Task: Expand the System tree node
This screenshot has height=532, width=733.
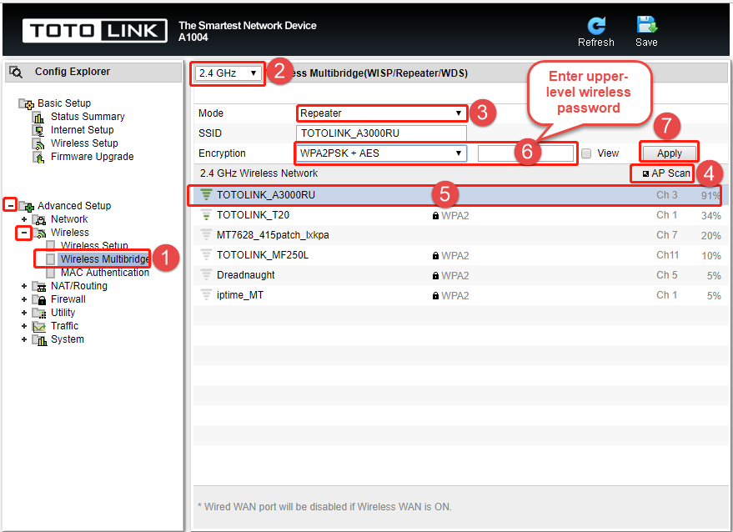Action: (24, 339)
